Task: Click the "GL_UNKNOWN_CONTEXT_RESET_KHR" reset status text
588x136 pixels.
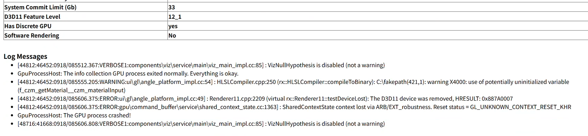Action: pos(521,107)
